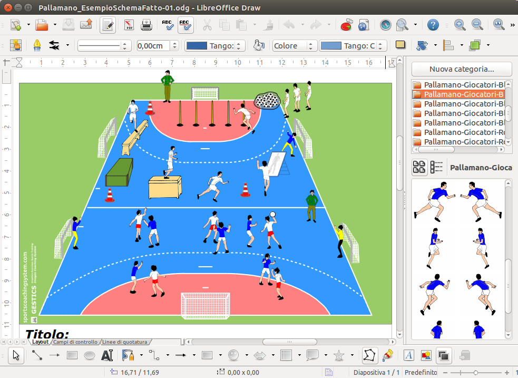Open the Fontwork gallery icon
The image size is (518, 378).
(409, 355)
